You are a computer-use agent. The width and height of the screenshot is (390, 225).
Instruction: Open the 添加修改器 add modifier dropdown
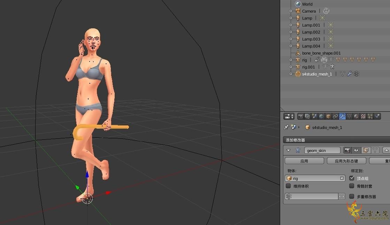[x=337, y=140]
